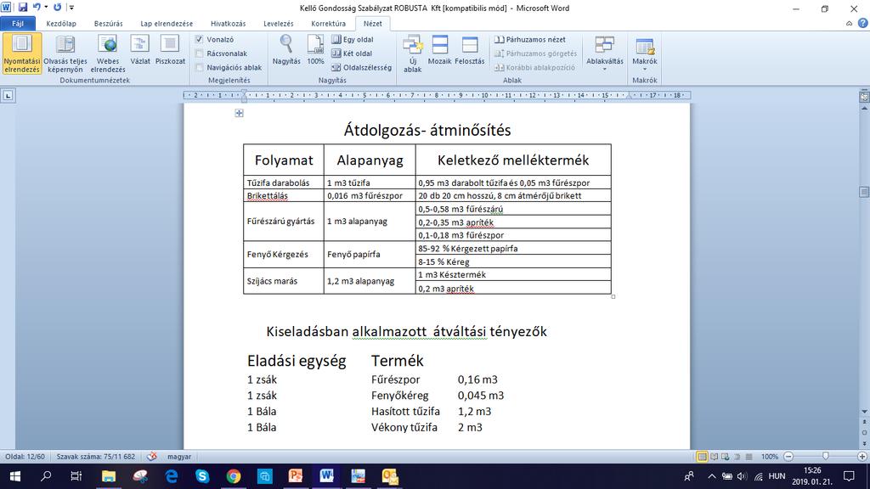Screen dimensions: 870x489
Task: Open word count from Szavak száma
Action: tap(95, 457)
